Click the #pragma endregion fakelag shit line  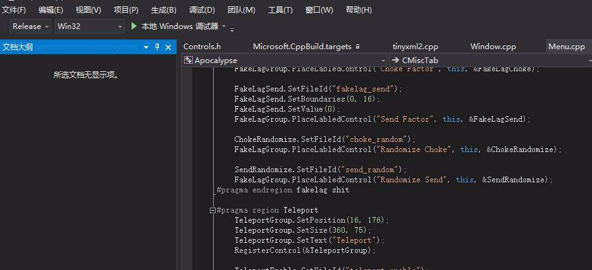pos(283,190)
